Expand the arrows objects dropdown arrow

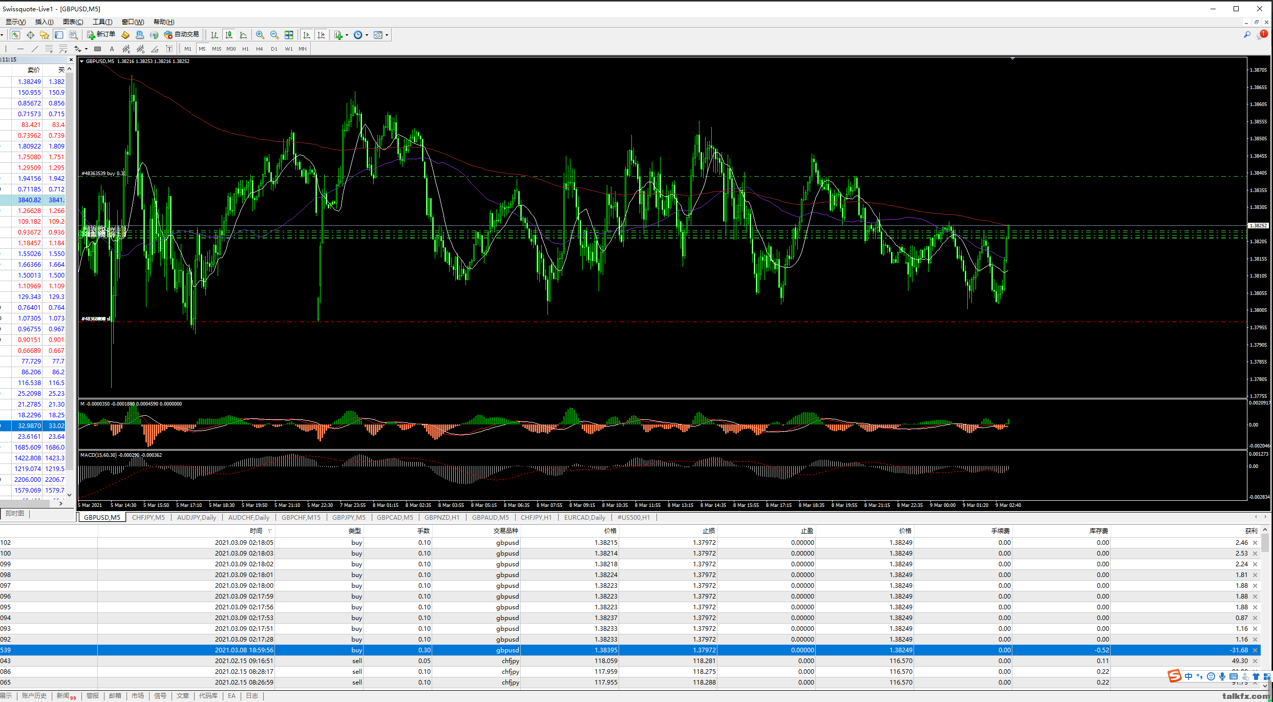[86, 49]
